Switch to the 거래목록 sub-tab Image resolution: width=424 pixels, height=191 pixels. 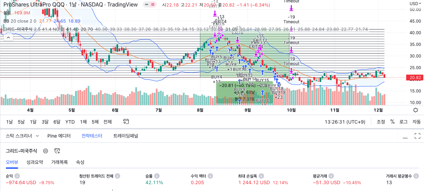click(x=59, y=162)
